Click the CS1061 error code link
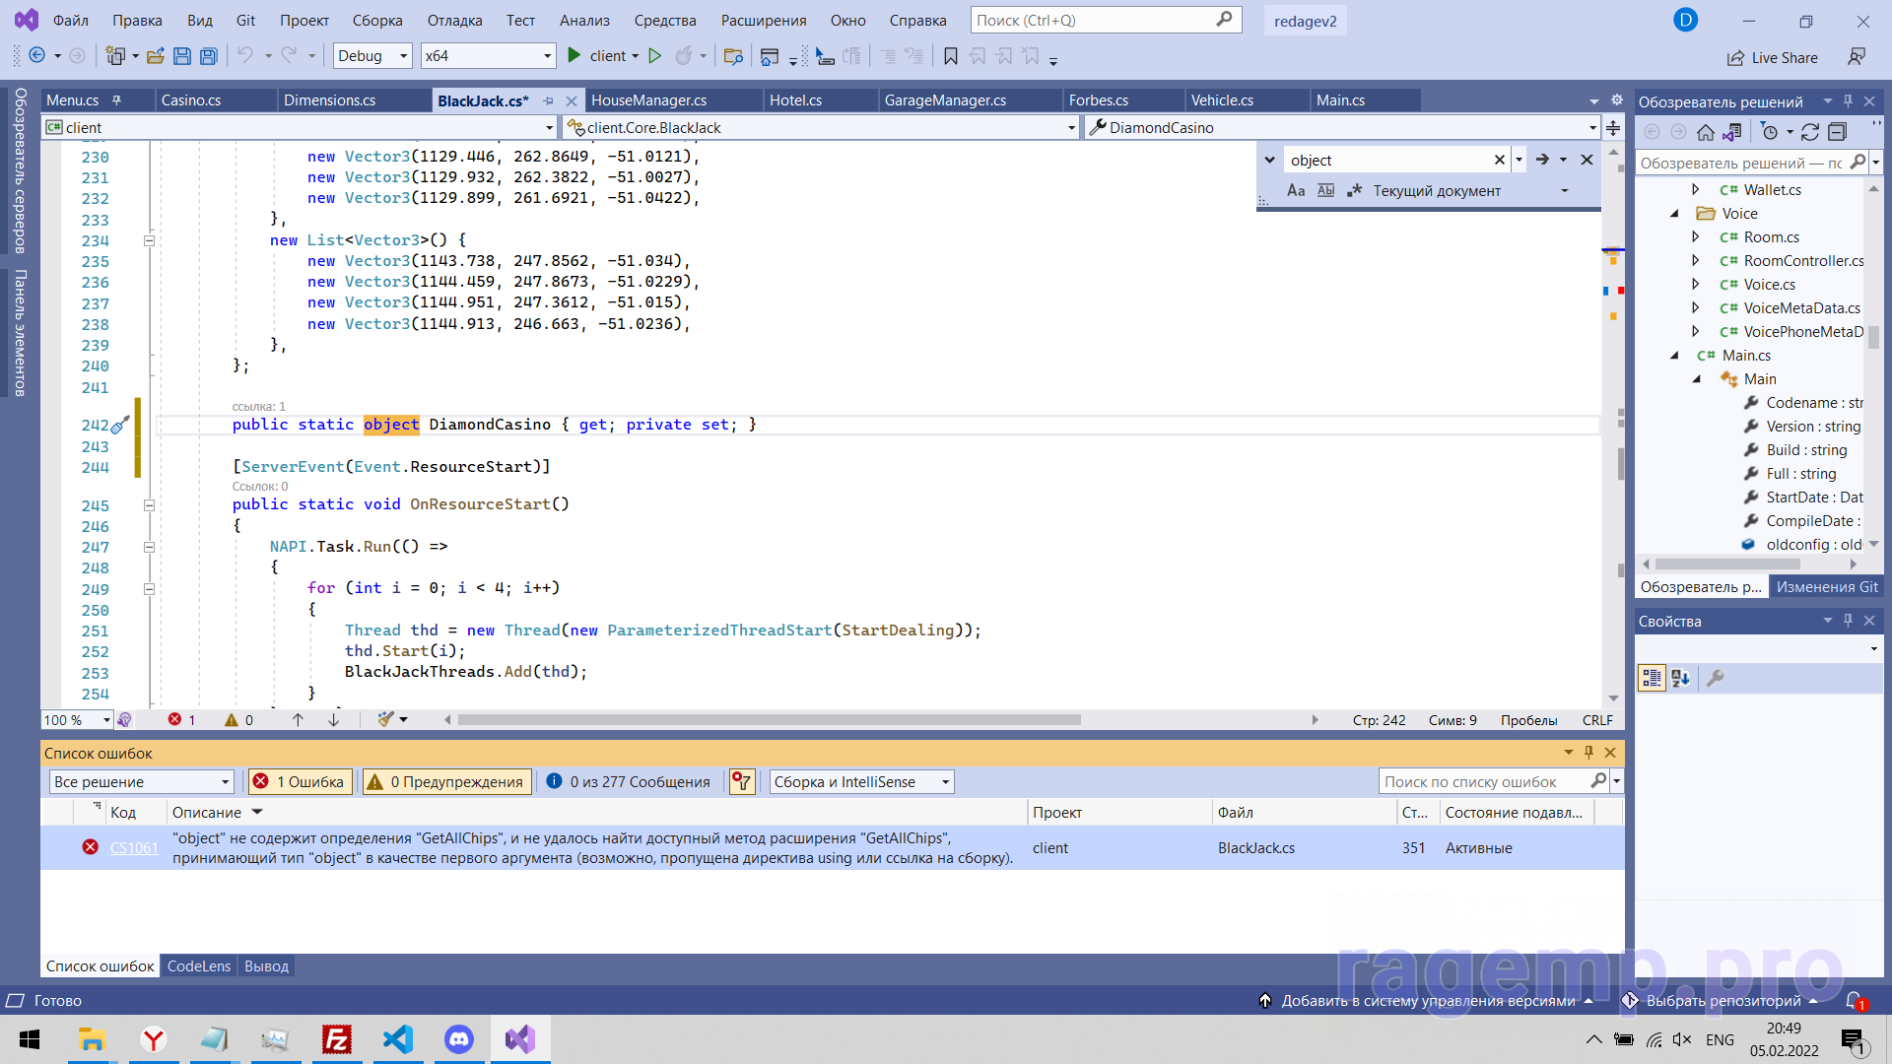This screenshot has height=1064, width=1892. (134, 848)
